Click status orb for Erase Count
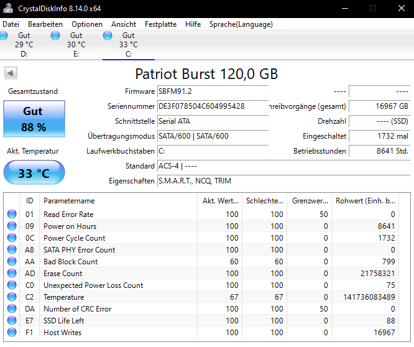The image size is (414, 347). coord(12,273)
